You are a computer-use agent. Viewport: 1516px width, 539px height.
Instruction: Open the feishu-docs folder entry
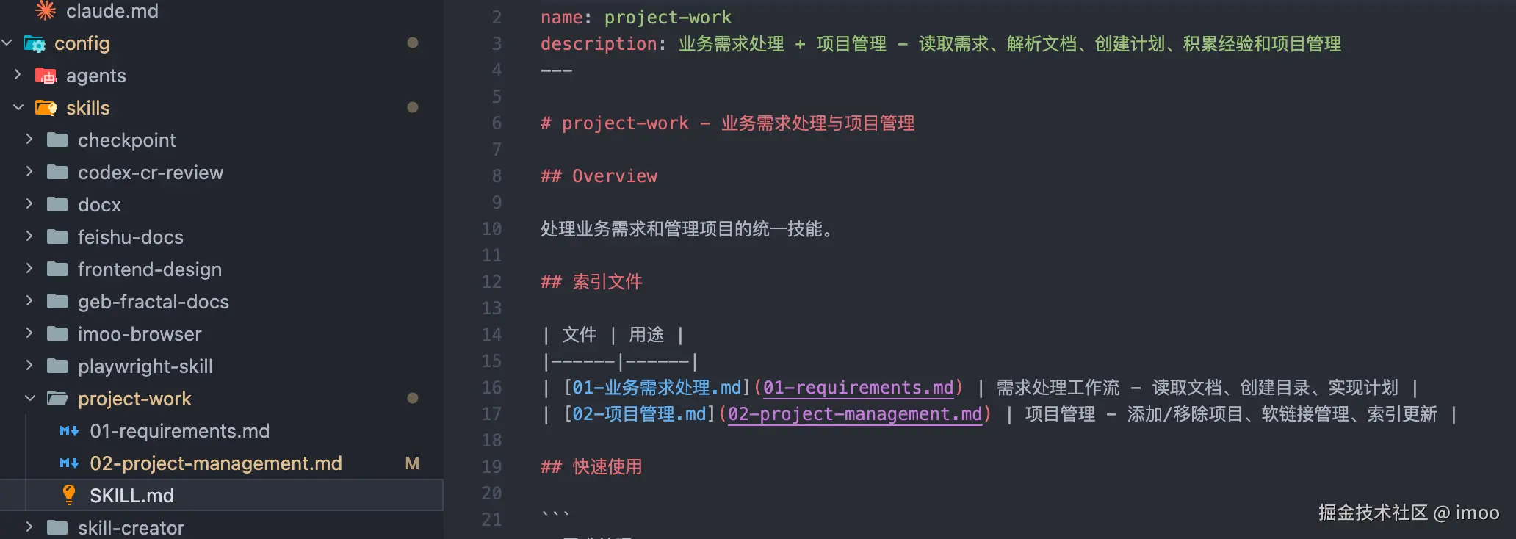[x=131, y=237]
